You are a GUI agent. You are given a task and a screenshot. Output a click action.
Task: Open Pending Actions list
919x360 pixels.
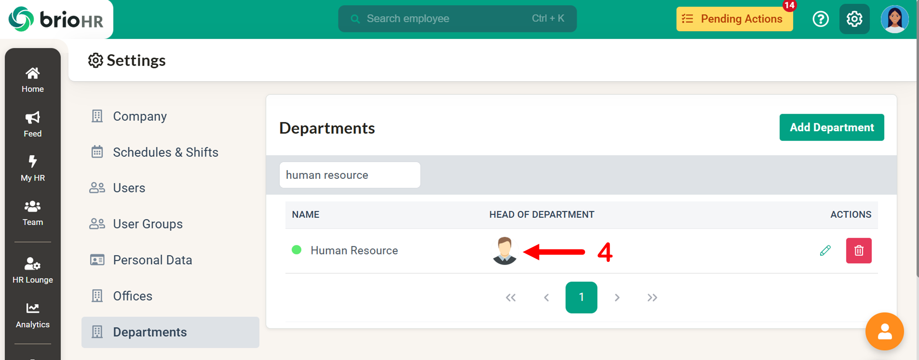click(x=734, y=19)
